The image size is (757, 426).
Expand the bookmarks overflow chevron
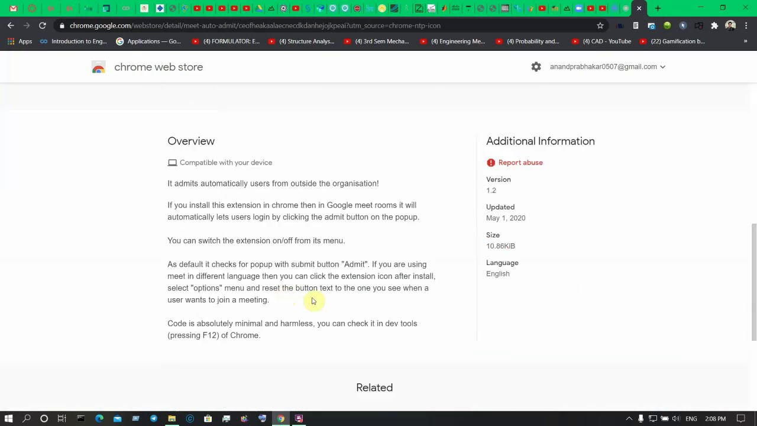[x=745, y=41]
